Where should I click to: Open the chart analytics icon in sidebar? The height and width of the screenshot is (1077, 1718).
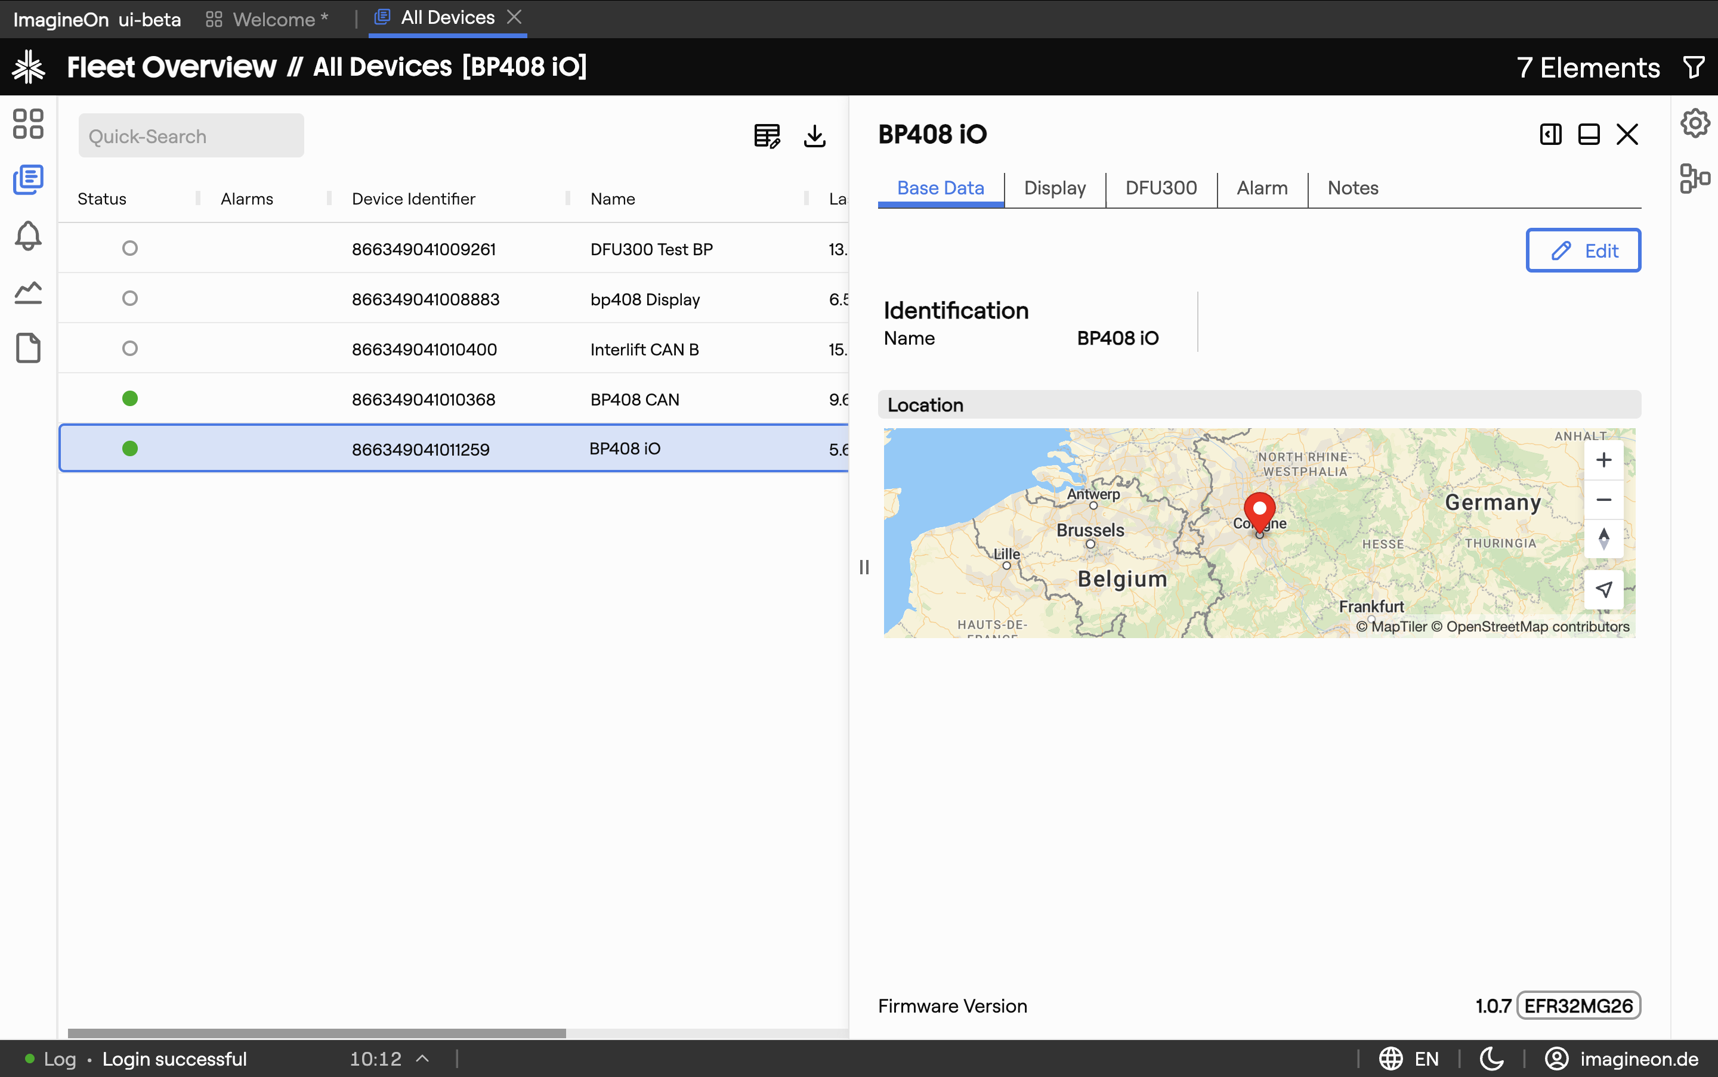click(28, 292)
